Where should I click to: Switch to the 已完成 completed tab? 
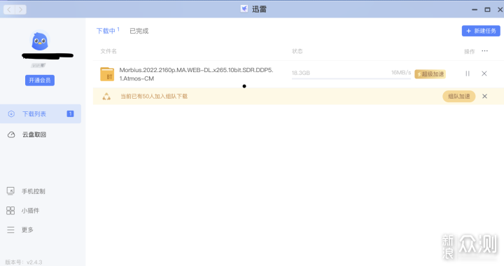coord(139,31)
